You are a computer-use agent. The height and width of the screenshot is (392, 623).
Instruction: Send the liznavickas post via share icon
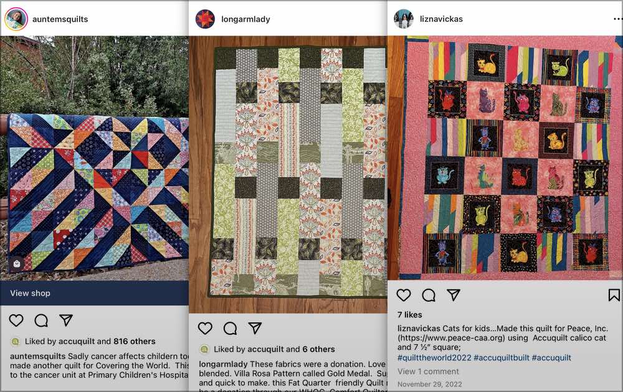454,294
